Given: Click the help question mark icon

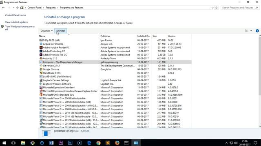Looking at the screenshot, I should click(257, 31).
